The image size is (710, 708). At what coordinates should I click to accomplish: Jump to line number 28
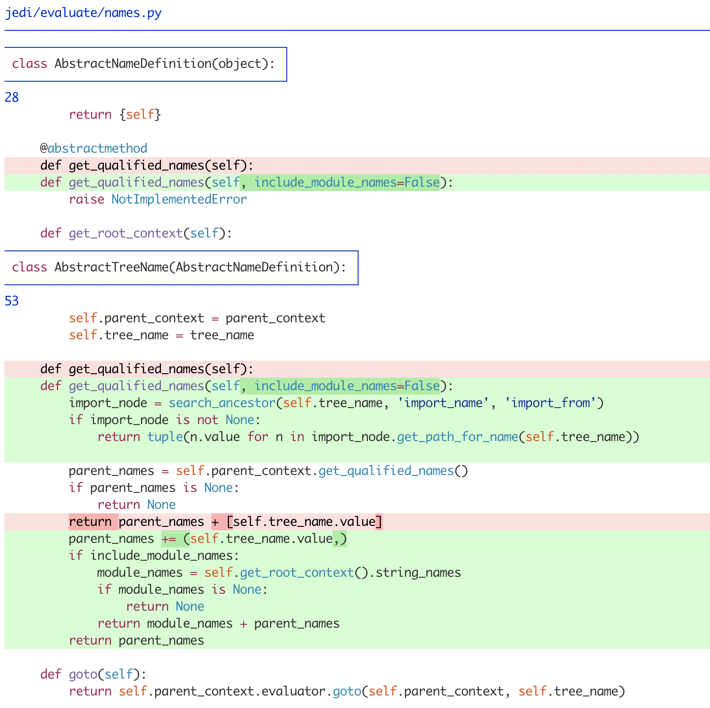[12, 97]
